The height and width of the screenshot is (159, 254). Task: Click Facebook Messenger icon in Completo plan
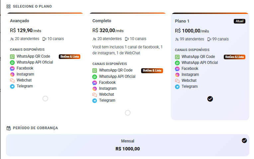pyautogui.click(x=95, y=83)
